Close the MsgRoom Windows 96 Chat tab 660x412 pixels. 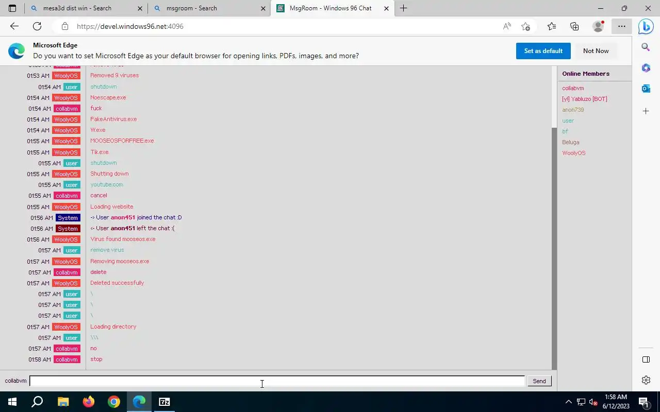(386, 8)
